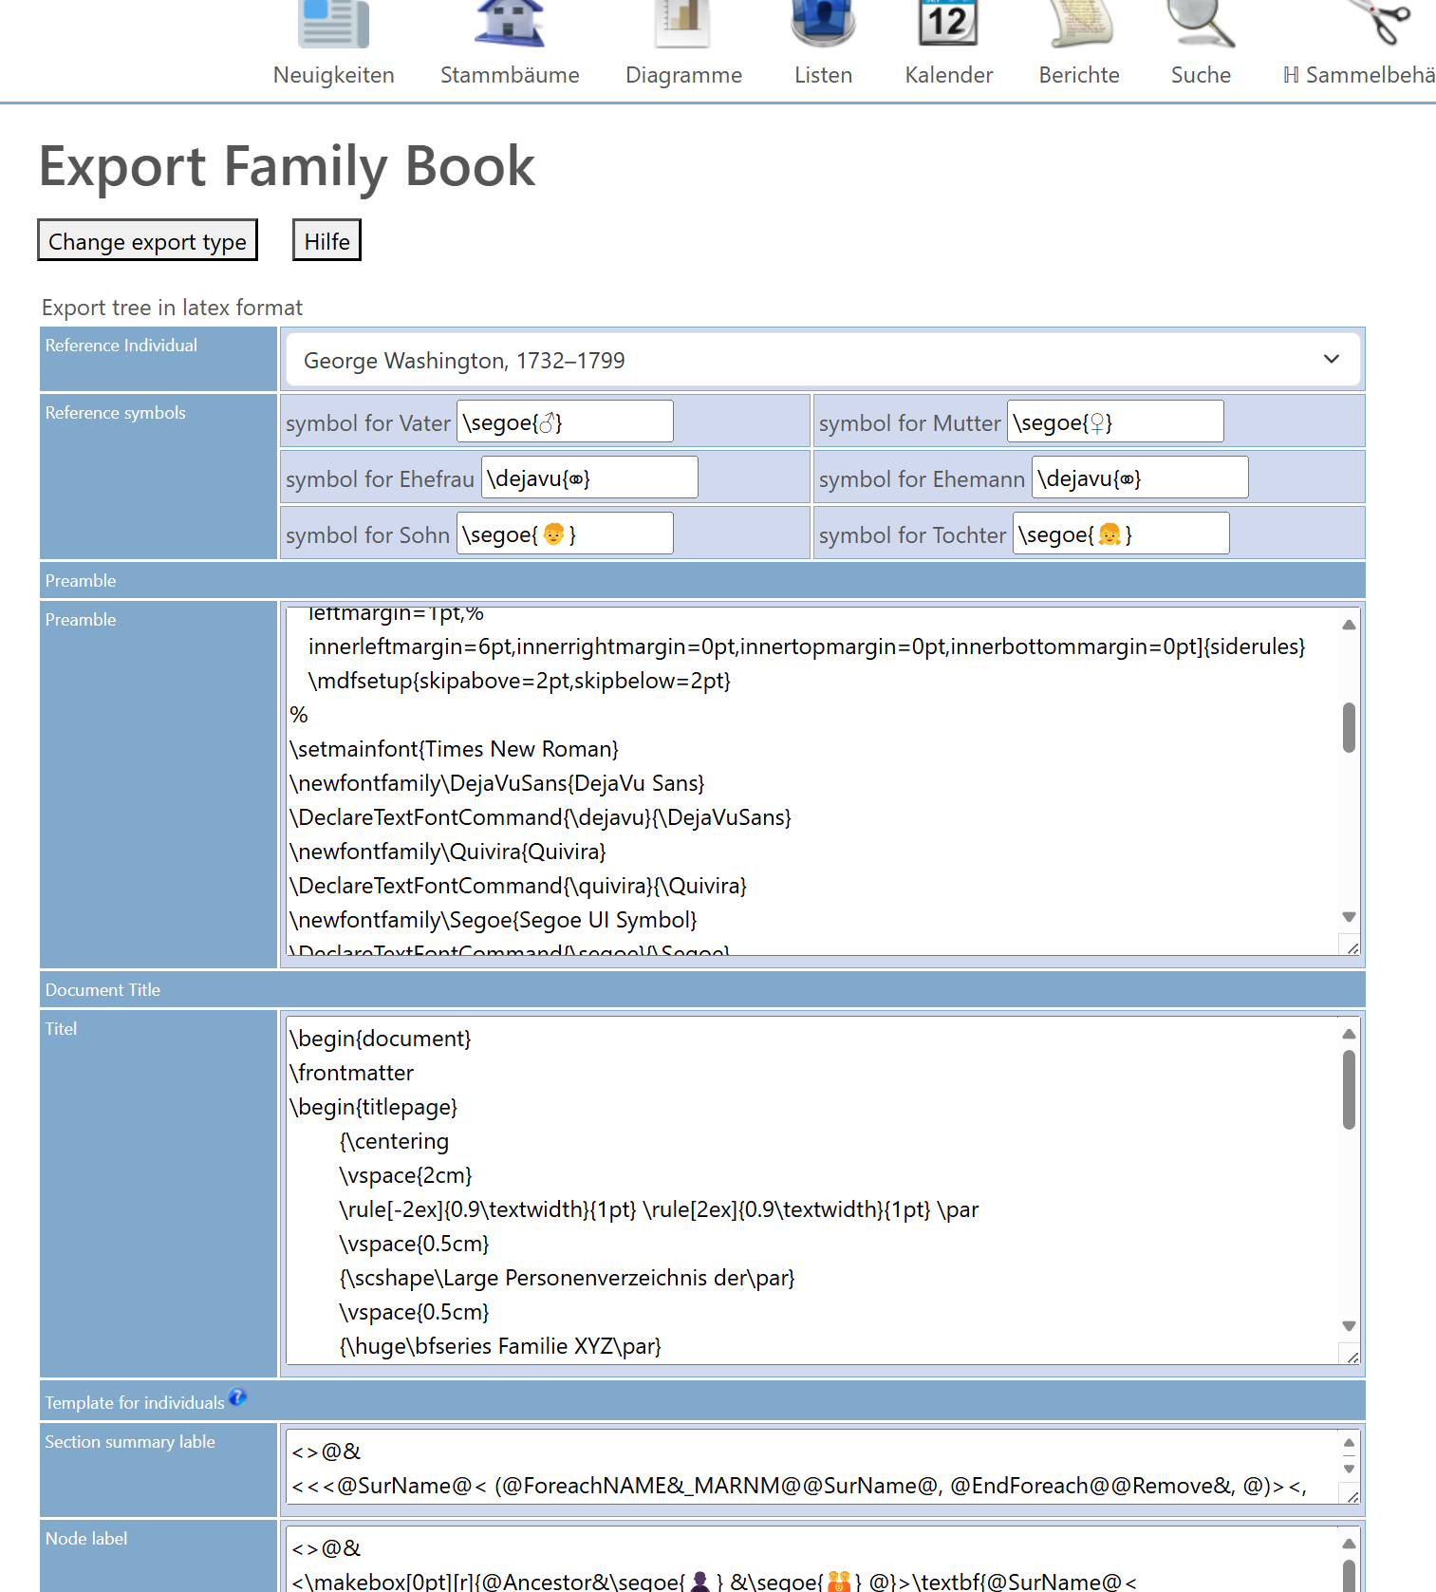Select the Suche menu label
1436x1592 pixels.
tap(1201, 75)
